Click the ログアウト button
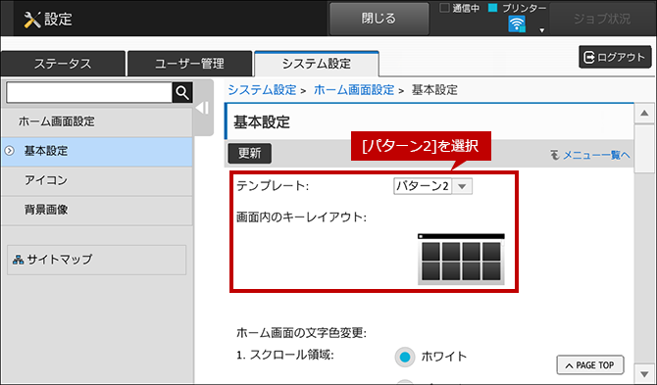The height and width of the screenshot is (385, 657). click(x=615, y=57)
